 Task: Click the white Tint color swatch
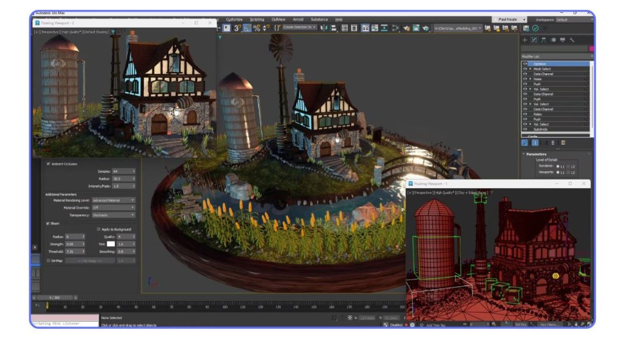(110, 244)
